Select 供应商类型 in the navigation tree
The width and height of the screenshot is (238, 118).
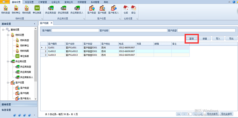tap(26, 67)
